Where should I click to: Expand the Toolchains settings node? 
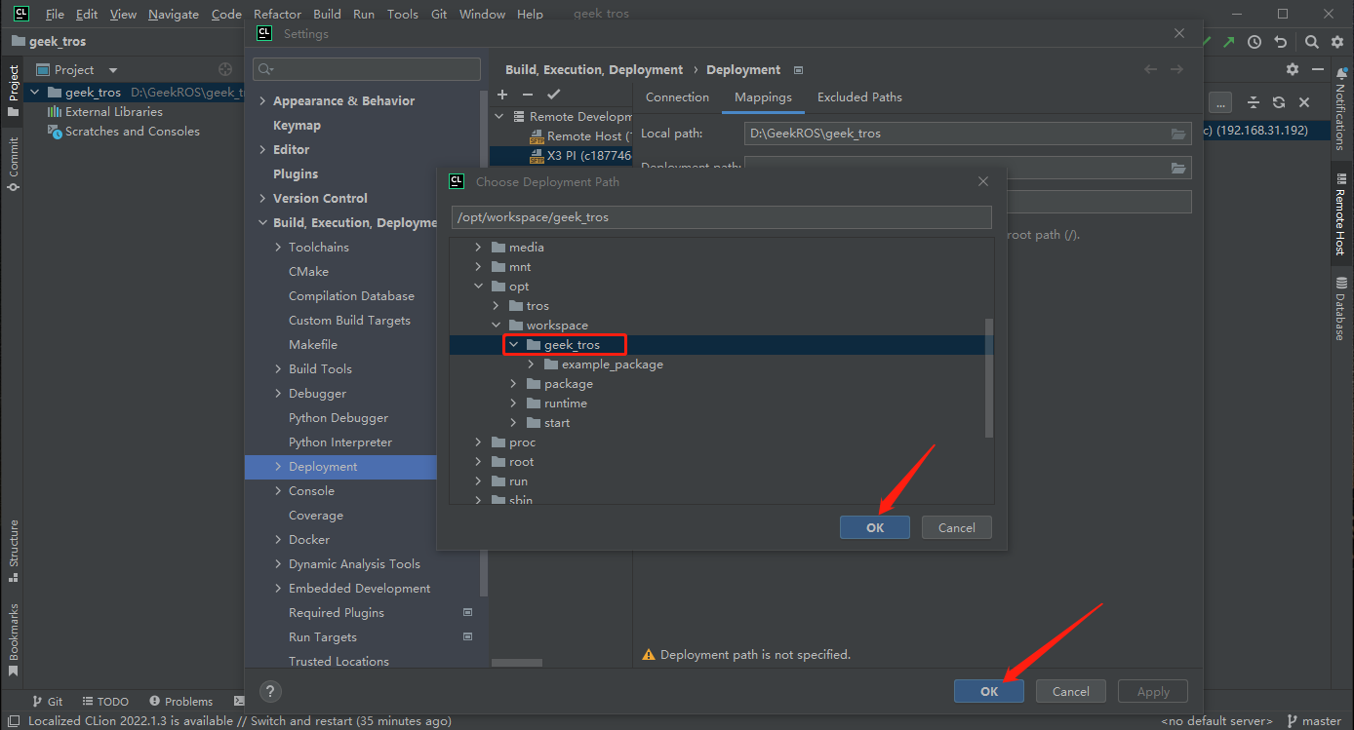(278, 248)
